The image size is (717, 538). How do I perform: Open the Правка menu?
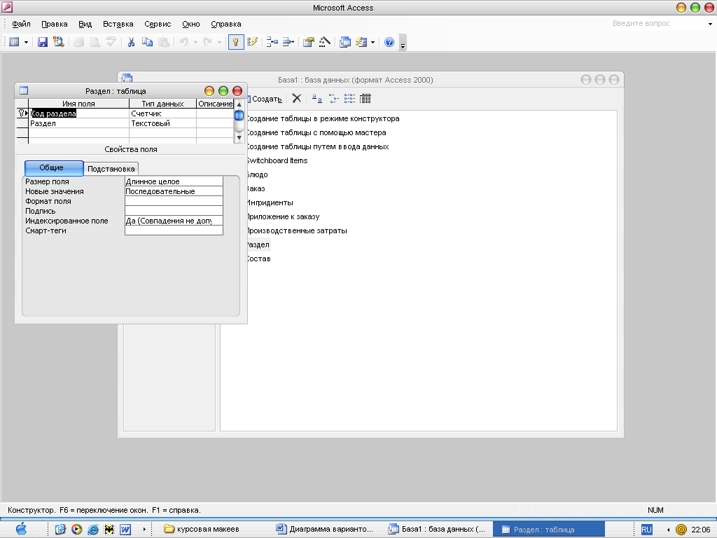(x=55, y=24)
